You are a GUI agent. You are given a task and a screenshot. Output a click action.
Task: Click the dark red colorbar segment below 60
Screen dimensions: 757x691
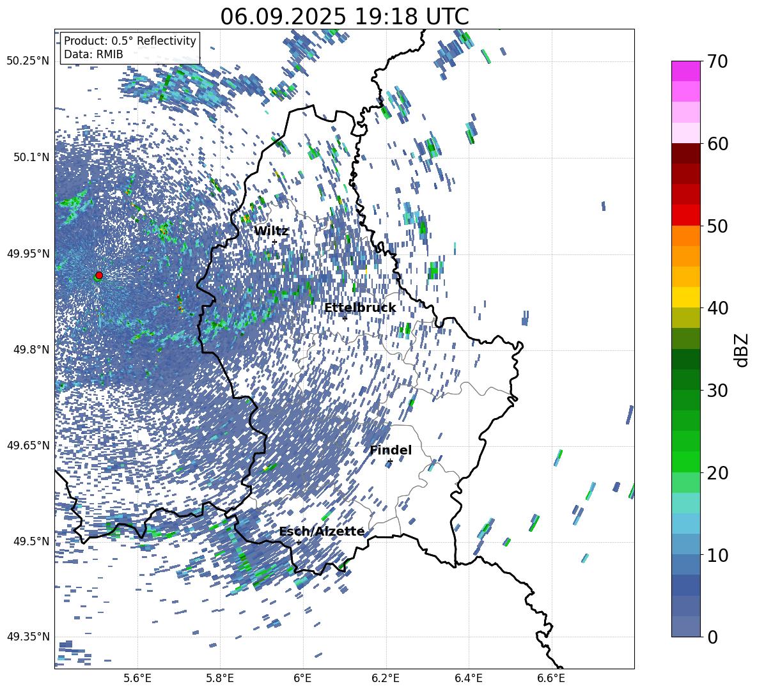685,153
